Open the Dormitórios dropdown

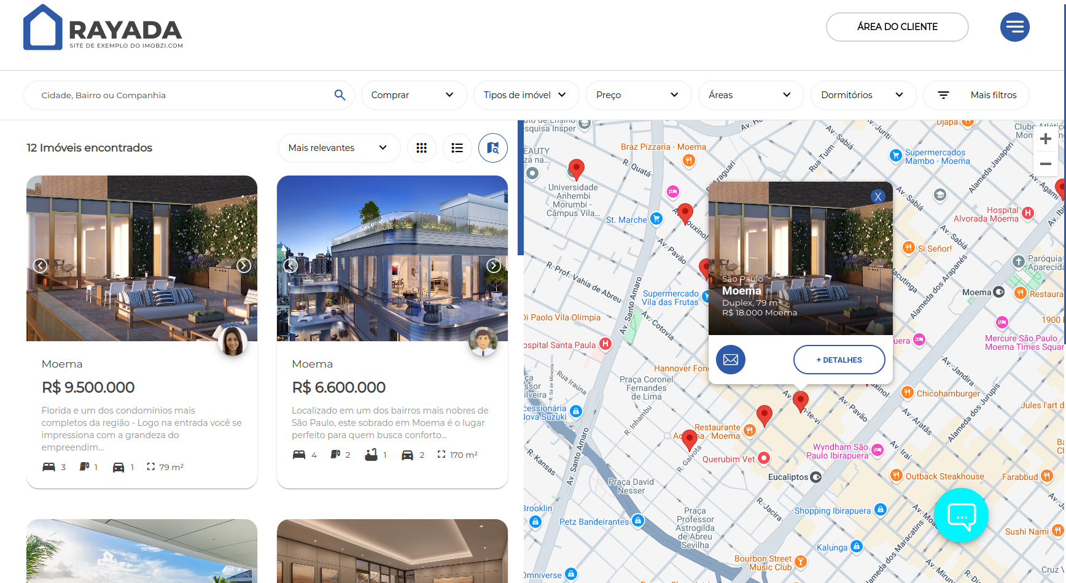(x=863, y=95)
